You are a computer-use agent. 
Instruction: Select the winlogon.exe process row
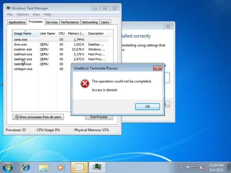pos(42,69)
